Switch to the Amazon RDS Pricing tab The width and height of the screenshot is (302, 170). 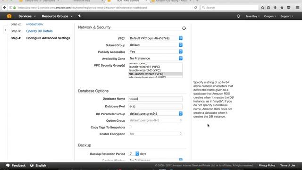tap(171, 1)
